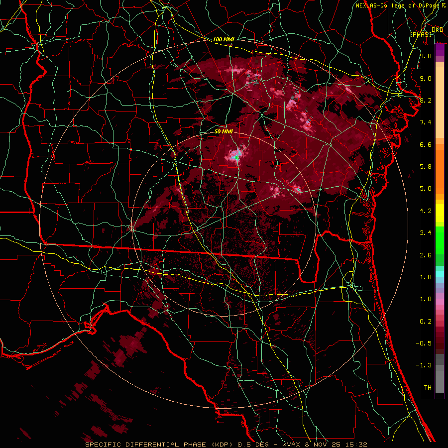Click the 6.6 value on color scale
This screenshot has height=448, width=448.
pyautogui.click(x=426, y=144)
